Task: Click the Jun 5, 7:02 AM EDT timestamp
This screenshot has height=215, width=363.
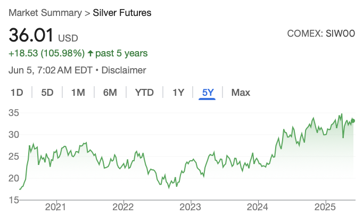Action: pyautogui.click(x=51, y=70)
